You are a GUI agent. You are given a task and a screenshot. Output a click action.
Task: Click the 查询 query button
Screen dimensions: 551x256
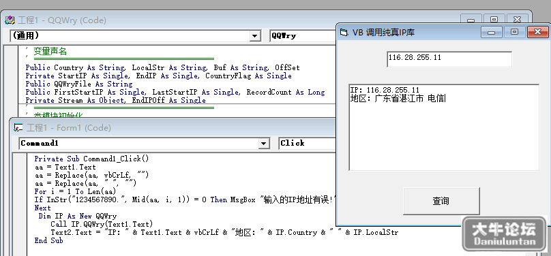click(441, 201)
